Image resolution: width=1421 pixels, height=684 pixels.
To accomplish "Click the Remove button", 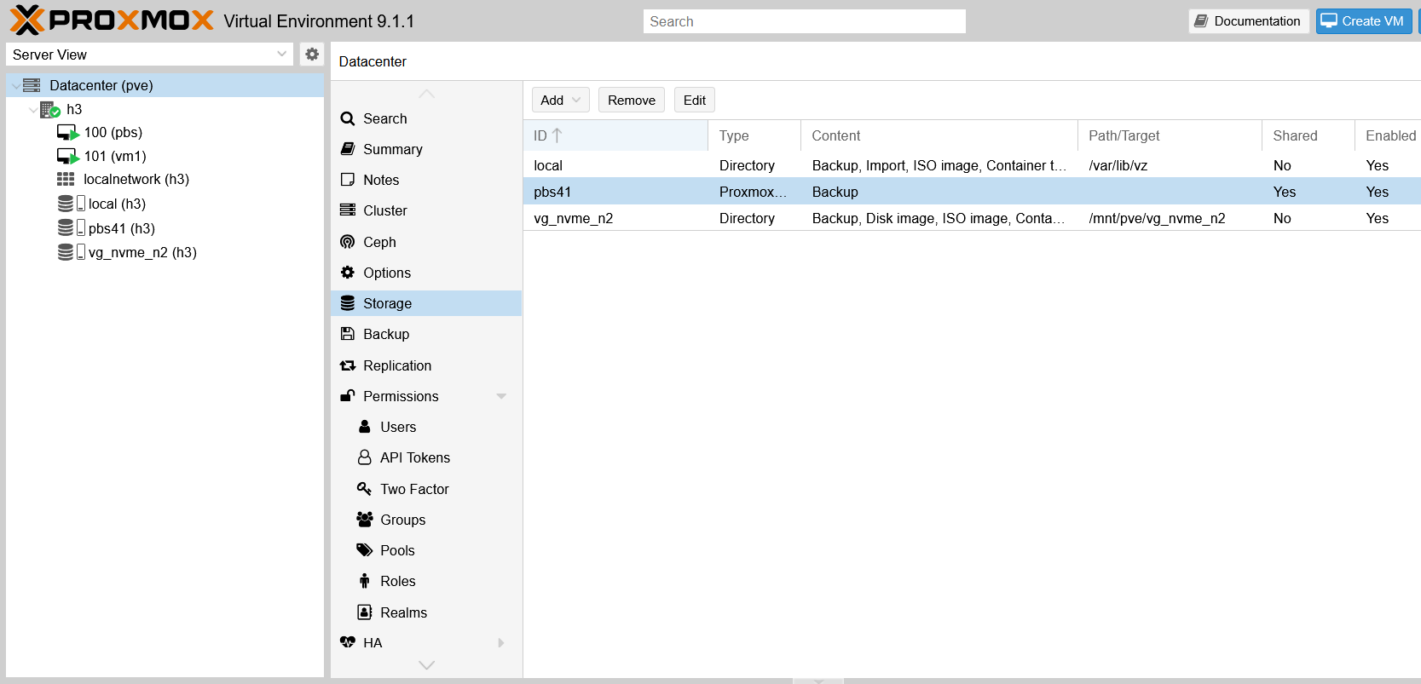I will pyautogui.click(x=632, y=101).
